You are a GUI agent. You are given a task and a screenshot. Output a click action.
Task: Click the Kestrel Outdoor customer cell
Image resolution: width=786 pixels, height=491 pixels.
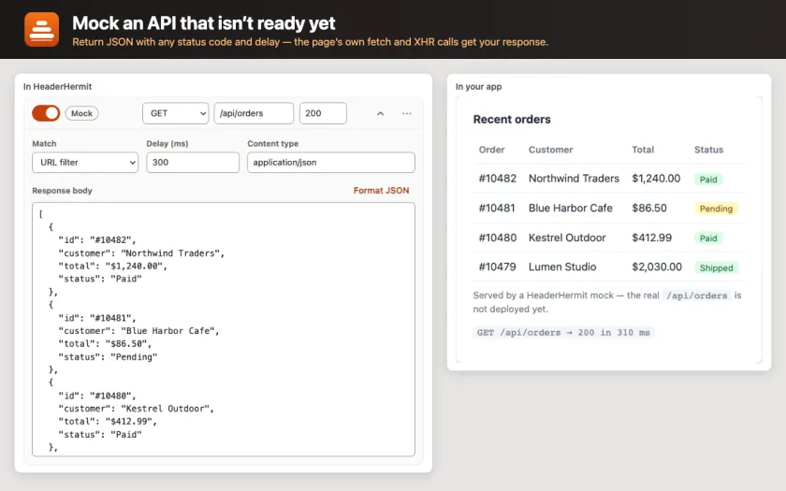tap(567, 238)
